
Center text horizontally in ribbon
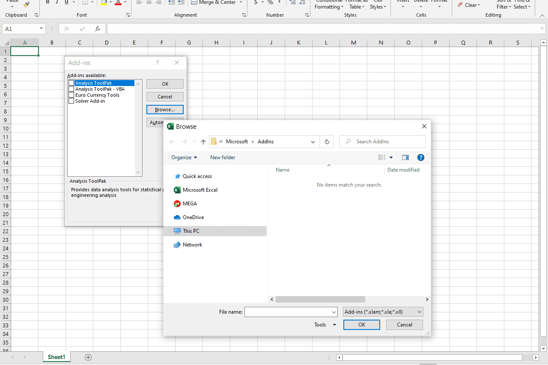tap(149, 3)
